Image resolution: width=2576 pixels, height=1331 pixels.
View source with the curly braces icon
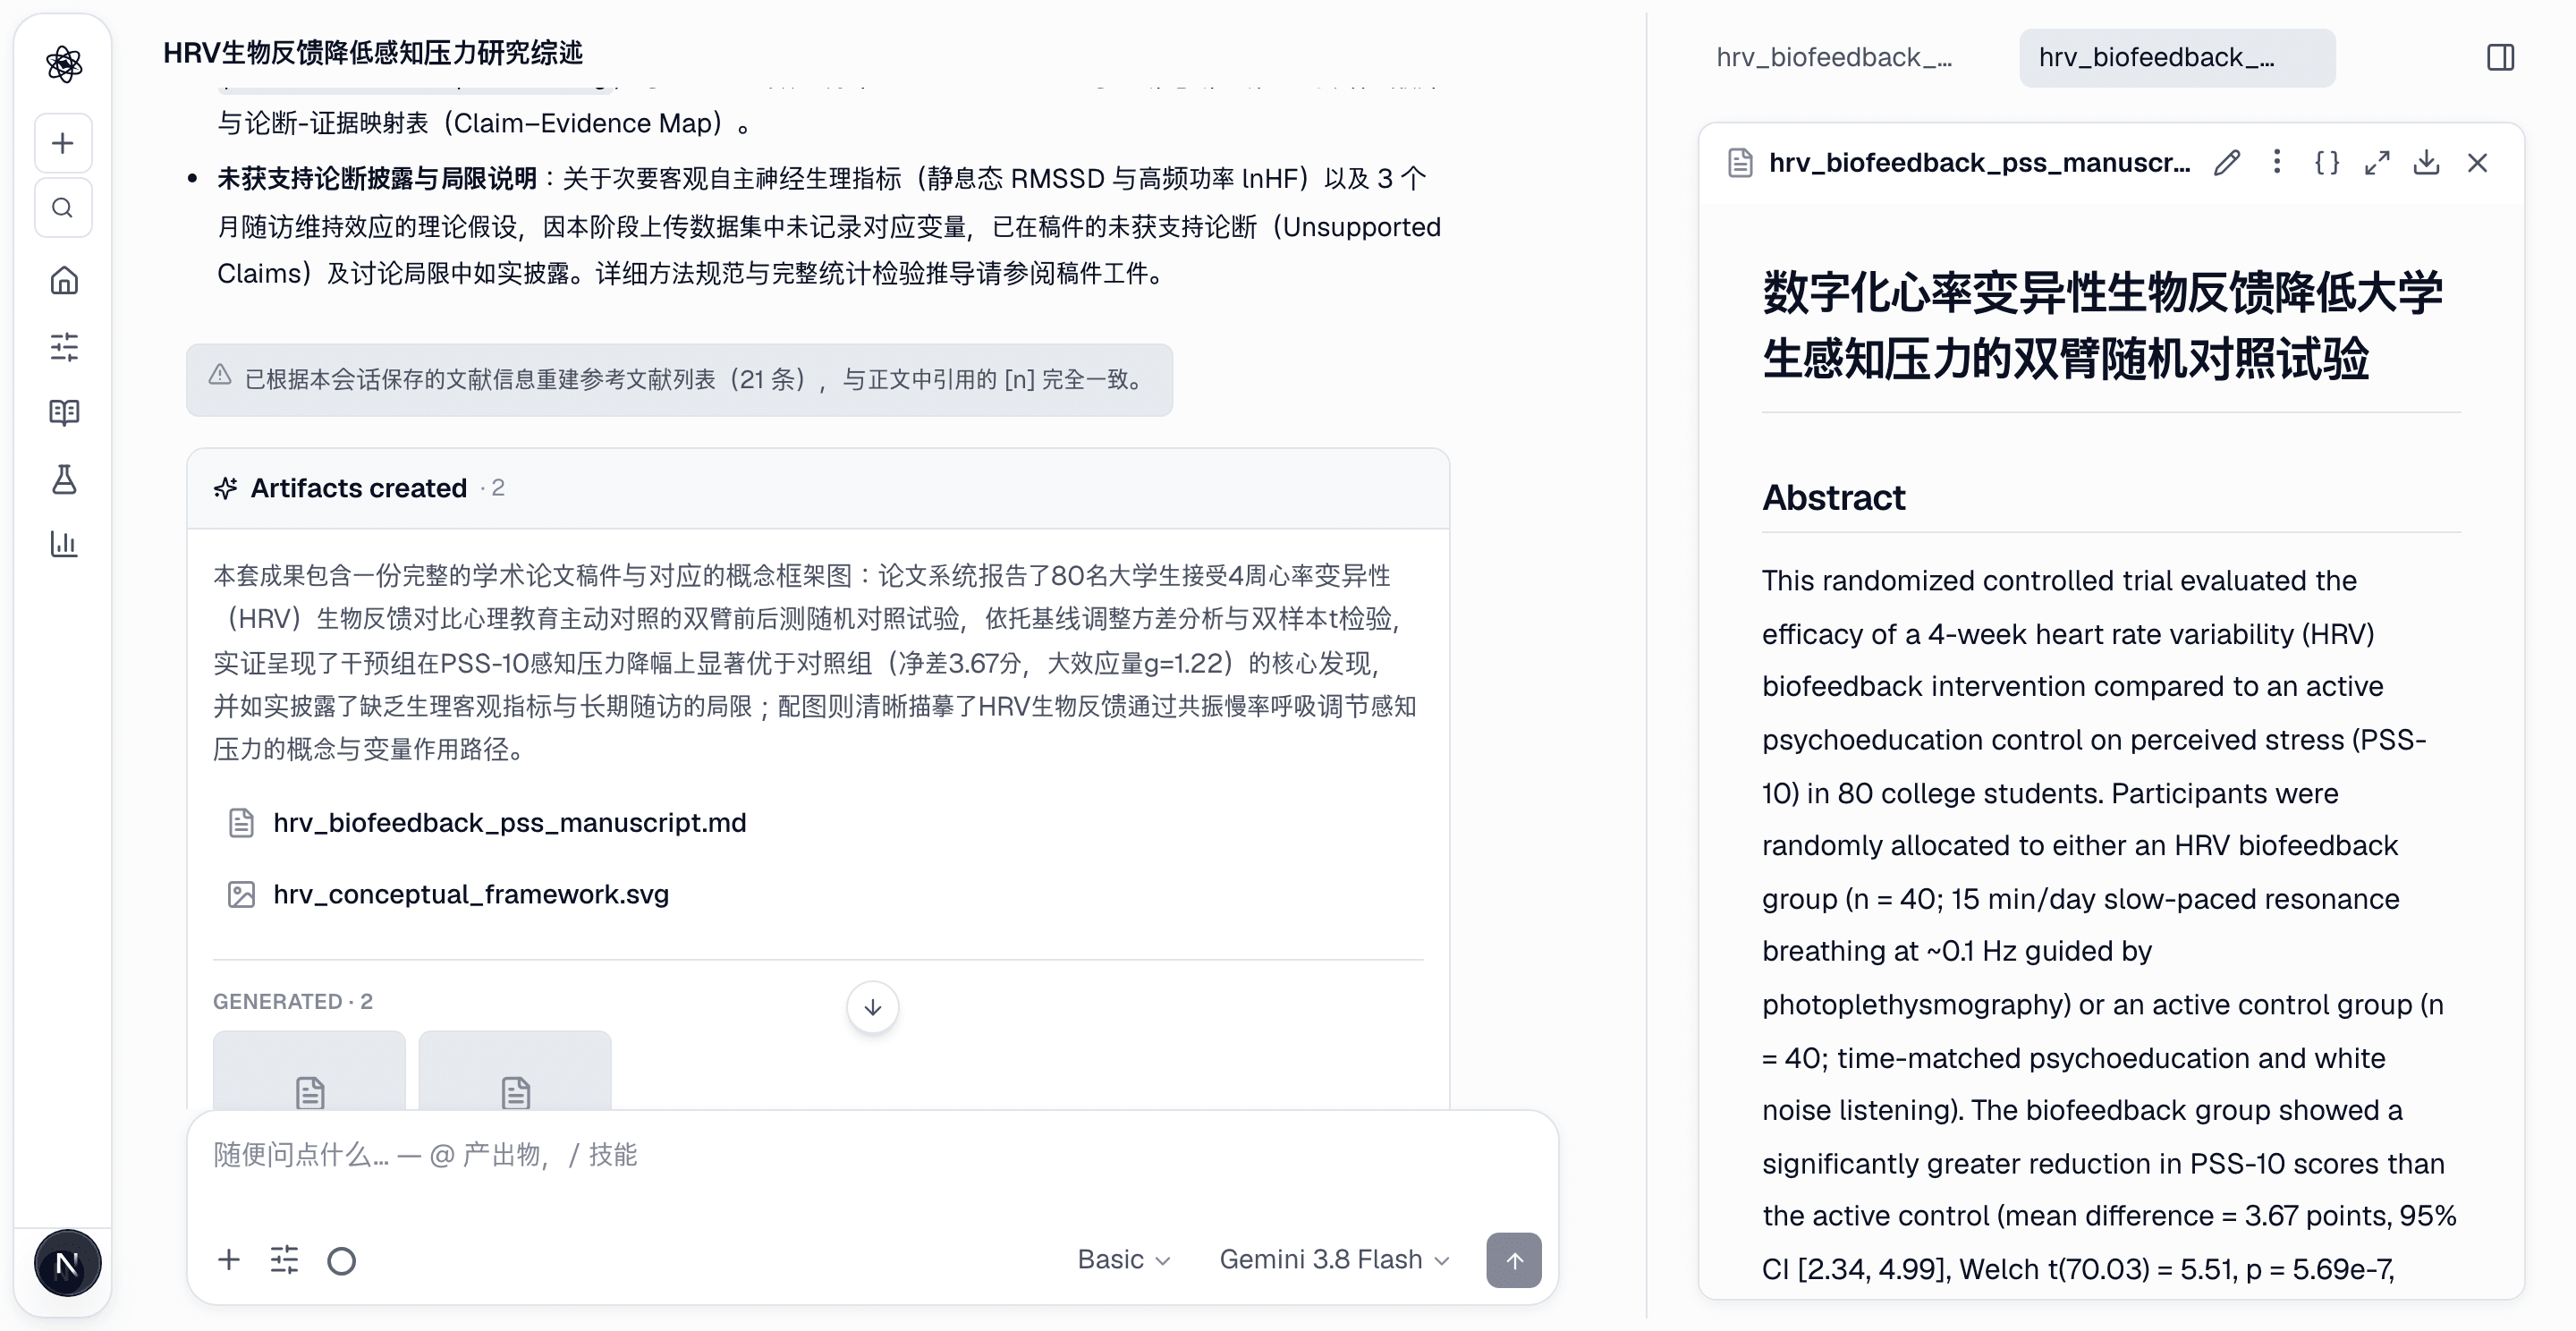tap(2327, 162)
